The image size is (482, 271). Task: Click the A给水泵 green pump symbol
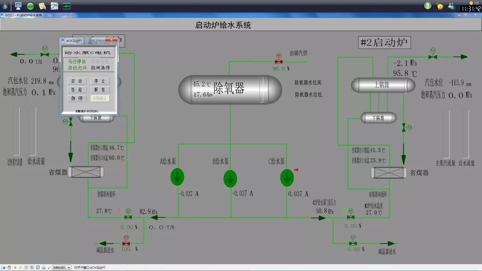pyautogui.click(x=177, y=177)
